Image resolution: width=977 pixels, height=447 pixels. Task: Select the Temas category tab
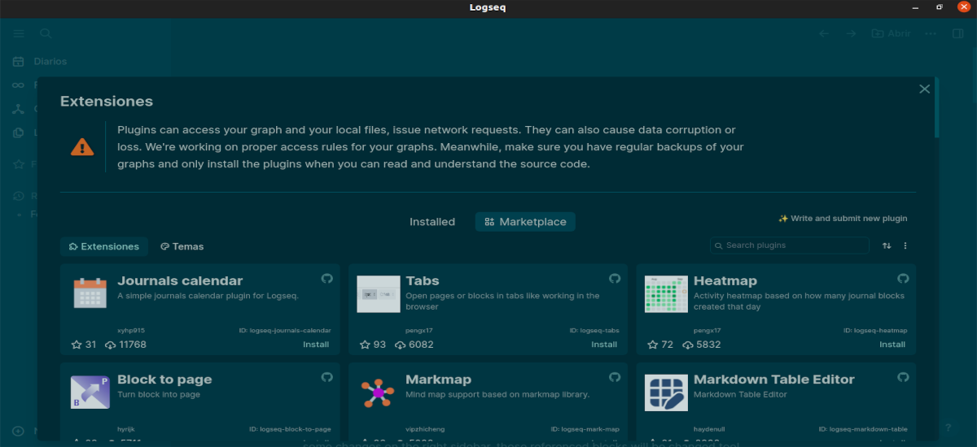182,246
